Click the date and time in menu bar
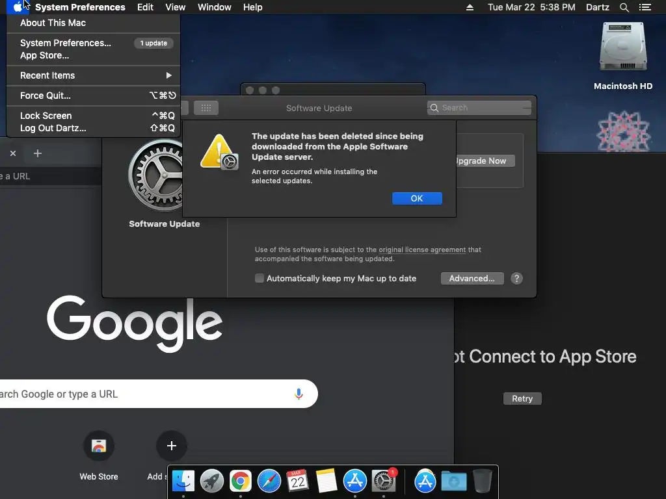This screenshot has width=666, height=499. coord(531,7)
